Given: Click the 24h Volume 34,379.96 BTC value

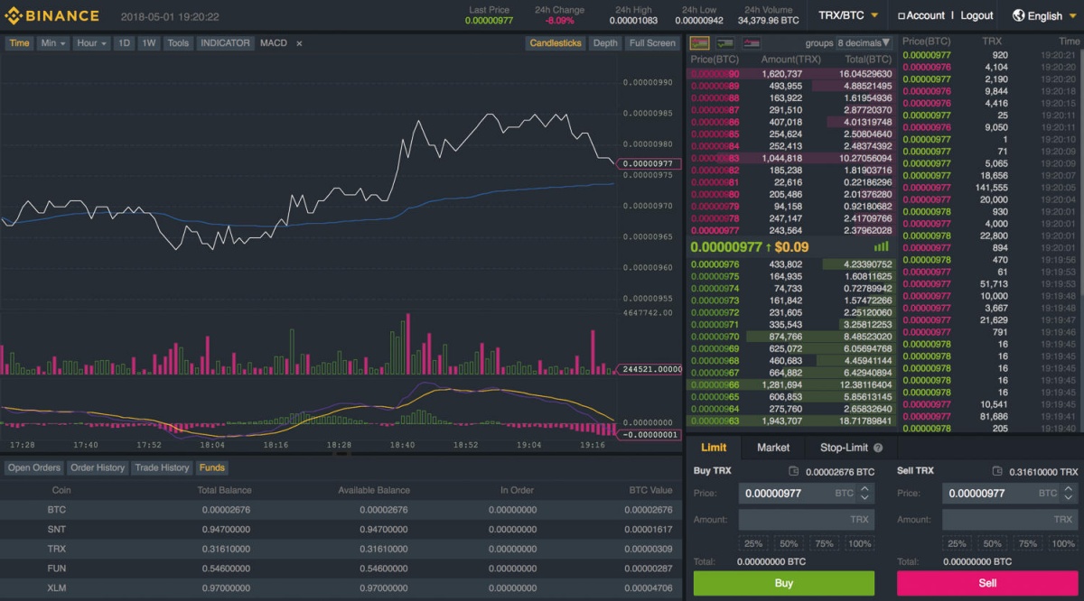Looking at the screenshot, I should (768, 20).
